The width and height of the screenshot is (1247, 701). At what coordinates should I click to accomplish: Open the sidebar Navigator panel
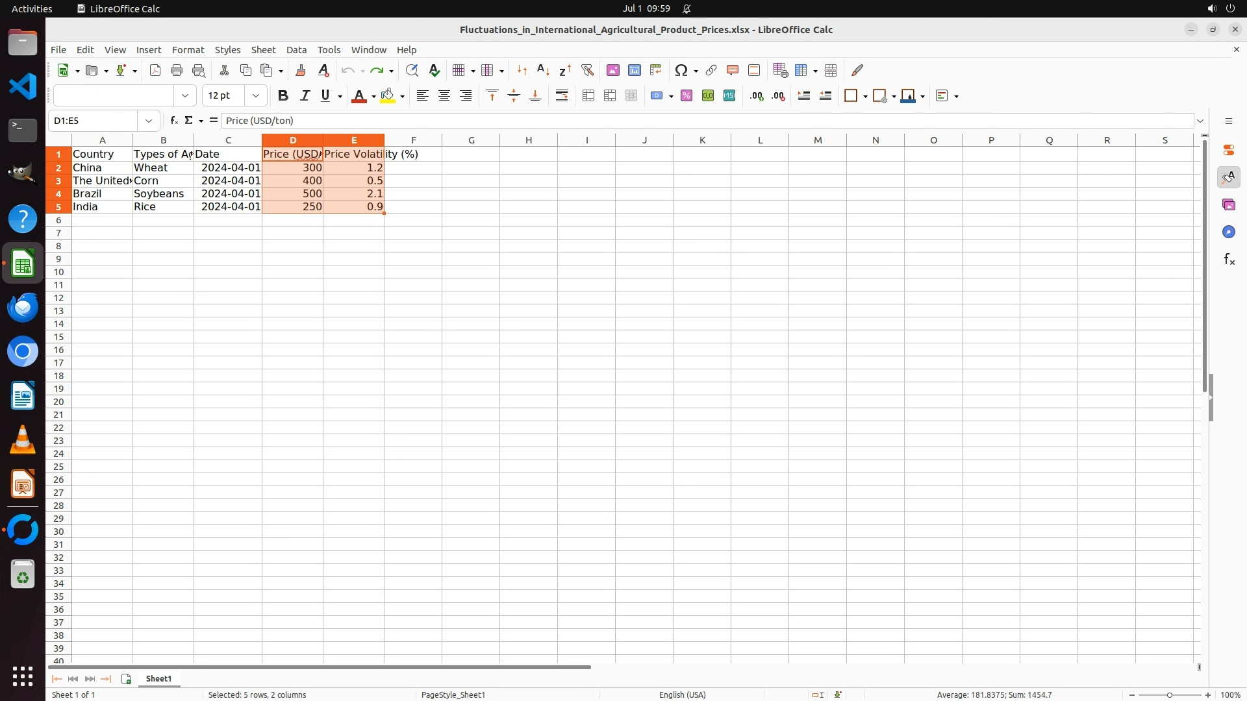[x=1228, y=232]
